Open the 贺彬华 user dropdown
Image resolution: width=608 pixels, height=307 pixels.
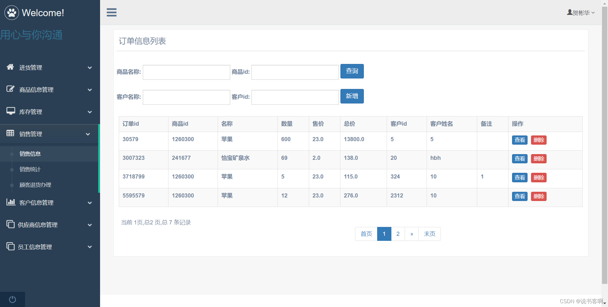[x=581, y=13]
